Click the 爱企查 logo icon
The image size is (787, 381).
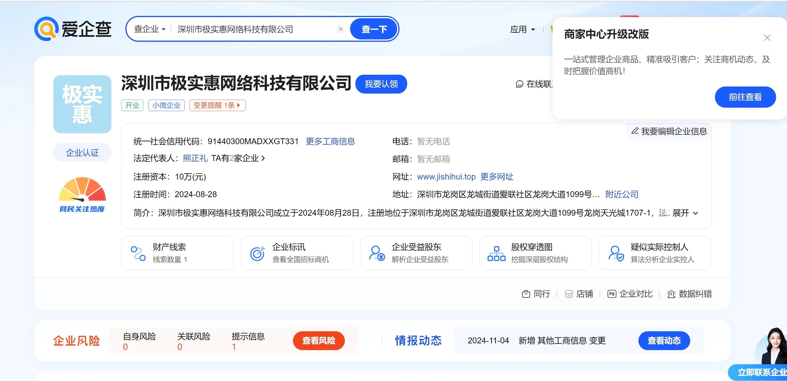tap(46, 29)
